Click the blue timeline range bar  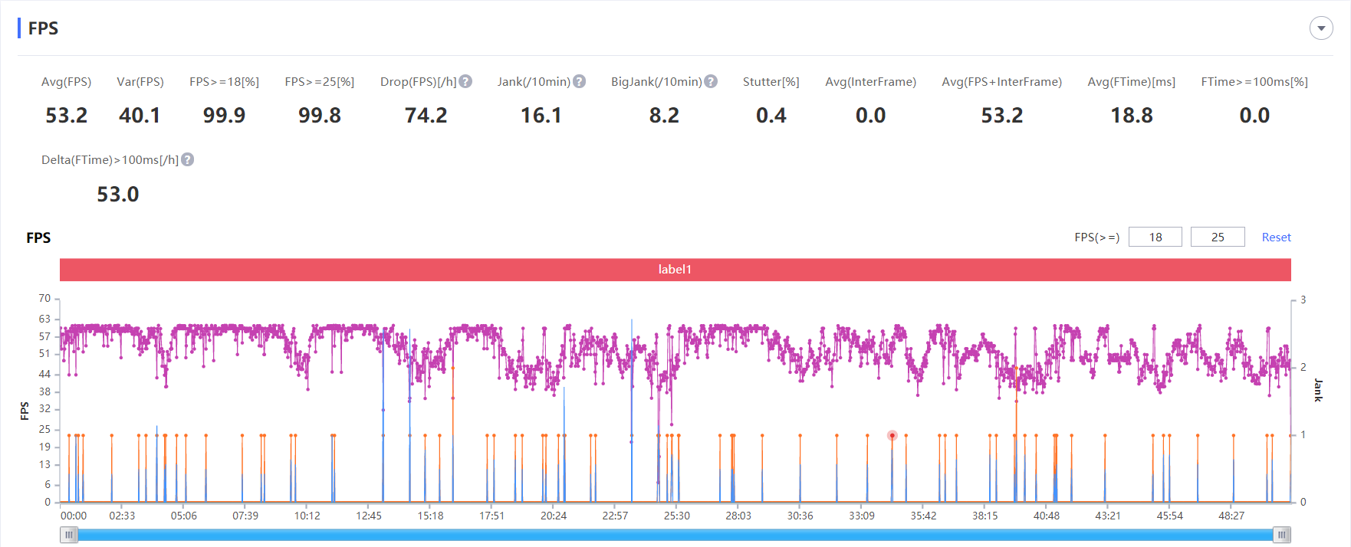pyautogui.click(x=675, y=535)
